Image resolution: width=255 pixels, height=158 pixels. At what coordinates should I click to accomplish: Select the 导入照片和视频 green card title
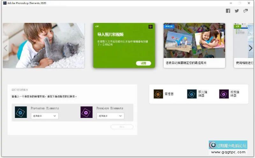[x=110, y=34]
